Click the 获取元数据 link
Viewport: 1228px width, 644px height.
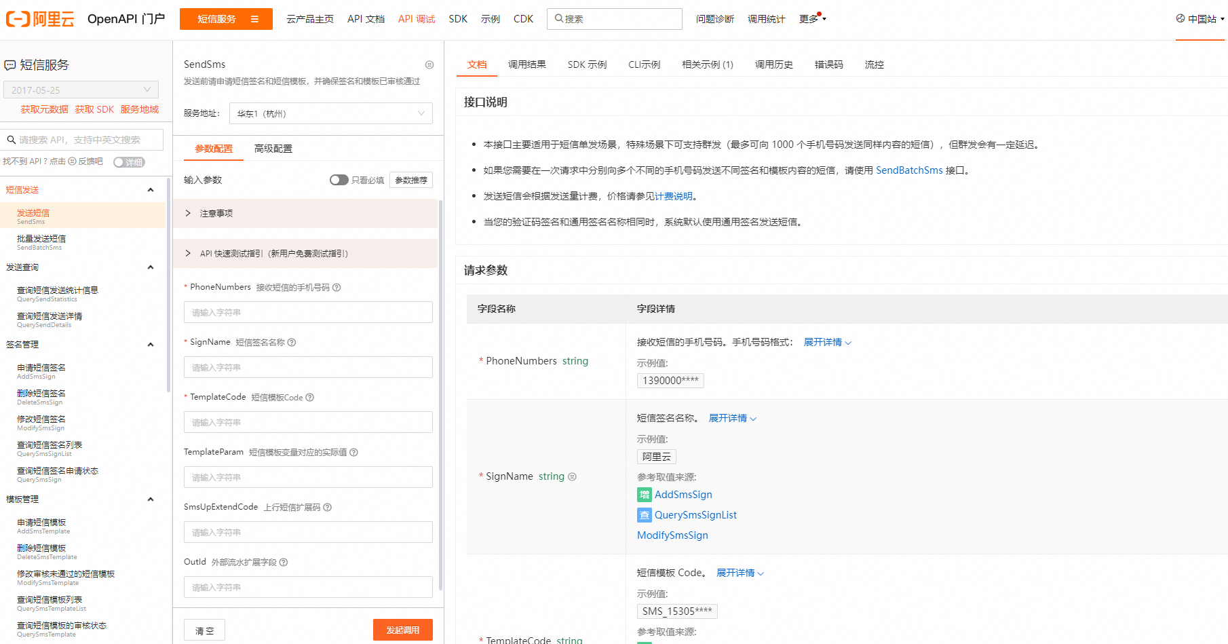point(44,109)
